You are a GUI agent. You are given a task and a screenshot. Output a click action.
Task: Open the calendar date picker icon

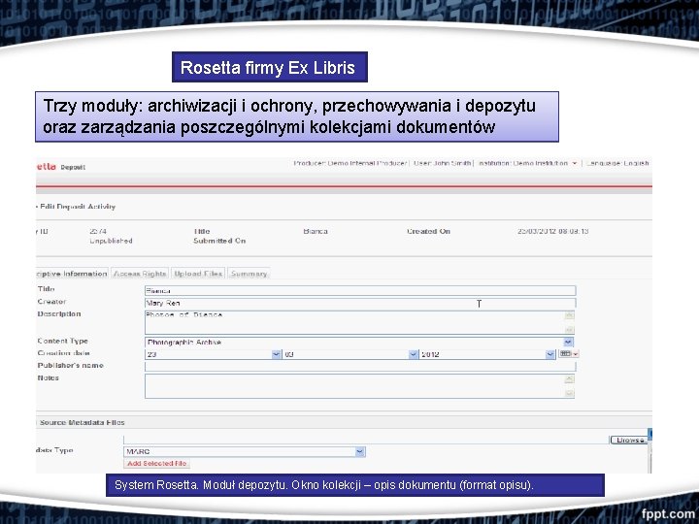(568, 354)
